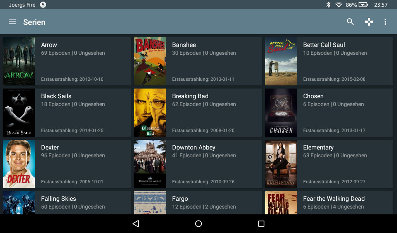Image resolution: width=397 pixels, height=233 pixels.
Task: Open the Fargo poster thumbnail
Action: 150,203
